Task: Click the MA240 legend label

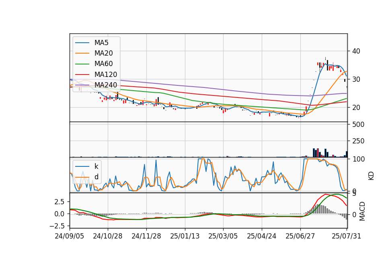Action: tap(106, 85)
